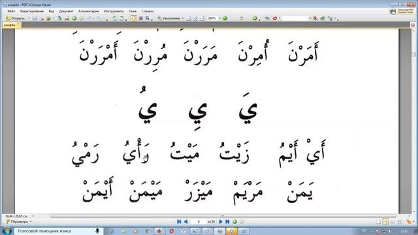Click the Yandex browser taskbar icon

(184, 231)
